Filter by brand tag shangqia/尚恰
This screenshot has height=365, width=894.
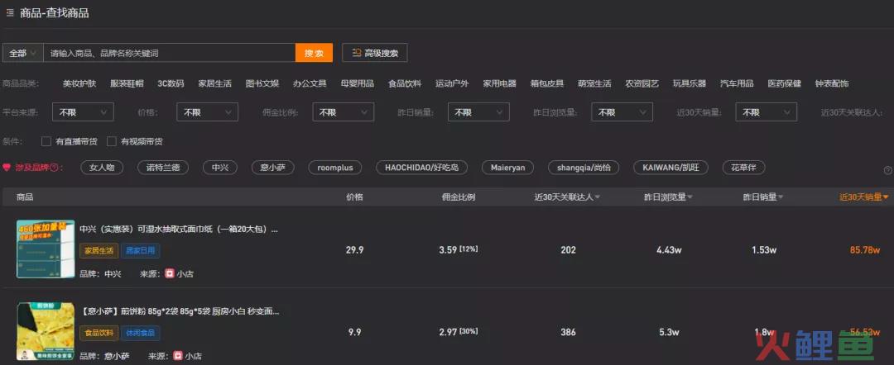pos(584,168)
